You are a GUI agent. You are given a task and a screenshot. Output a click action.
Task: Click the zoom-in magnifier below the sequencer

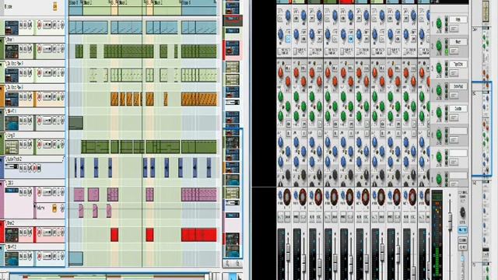pyautogui.click(x=237, y=264)
